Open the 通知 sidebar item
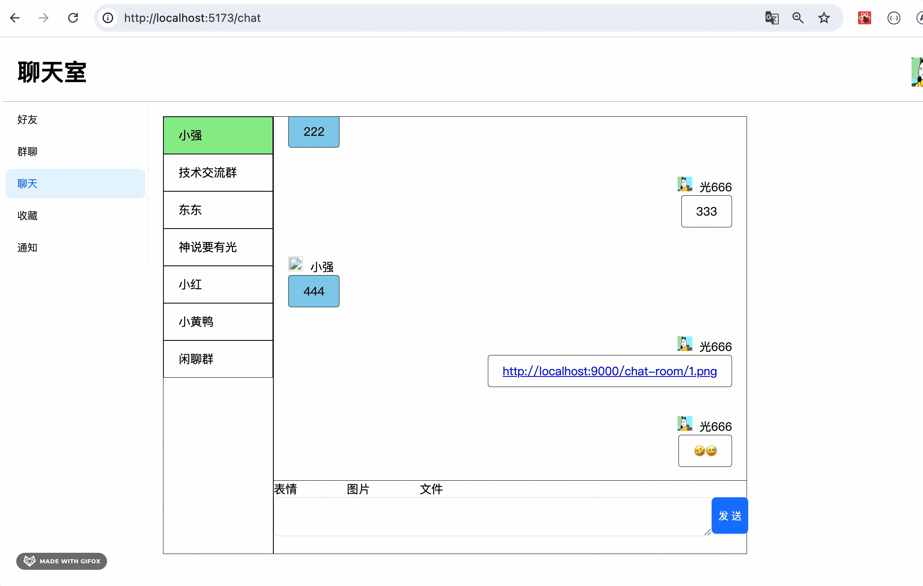The height and width of the screenshot is (586, 923). click(28, 248)
